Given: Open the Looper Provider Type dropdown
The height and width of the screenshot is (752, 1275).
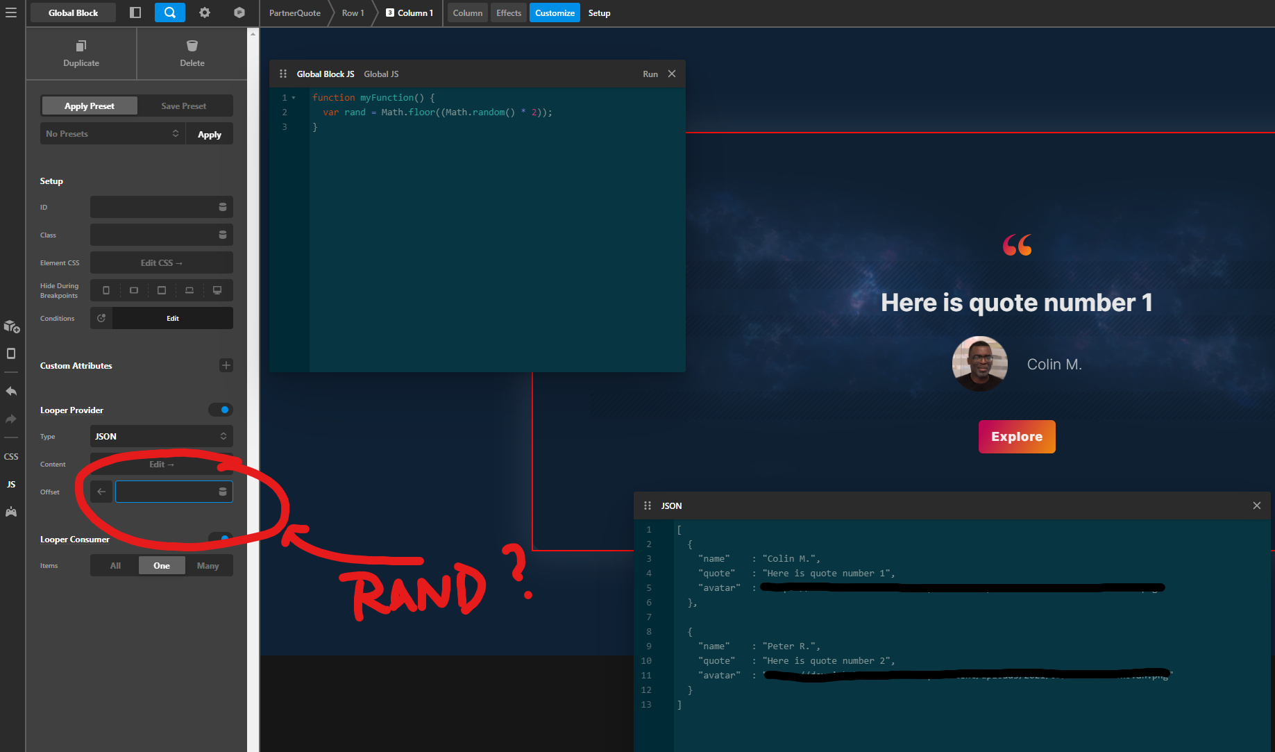Looking at the screenshot, I should (161, 436).
